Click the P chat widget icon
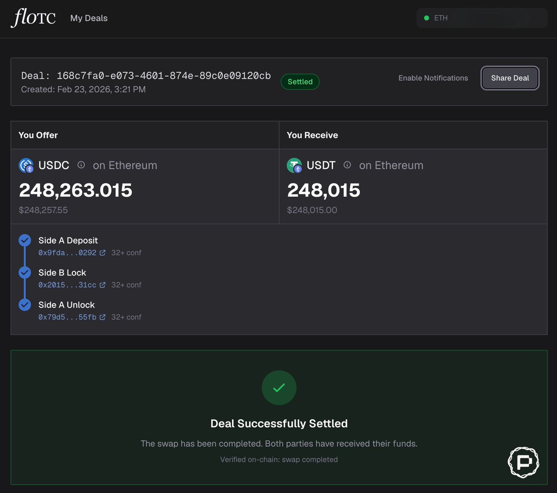557x493 pixels. pos(523,462)
